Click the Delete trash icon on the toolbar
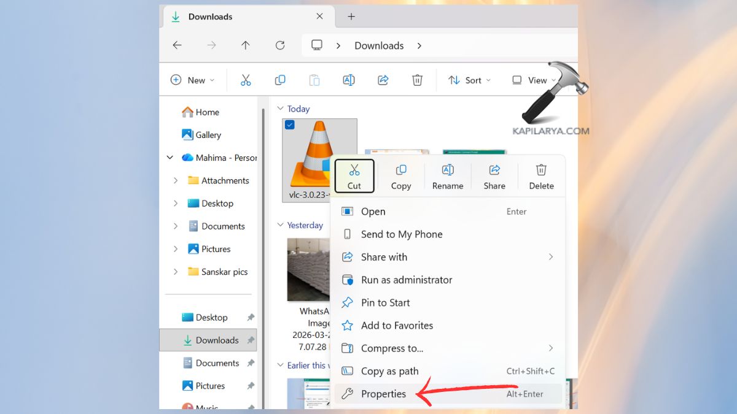The width and height of the screenshot is (737, 414). [x=417, y=80]
